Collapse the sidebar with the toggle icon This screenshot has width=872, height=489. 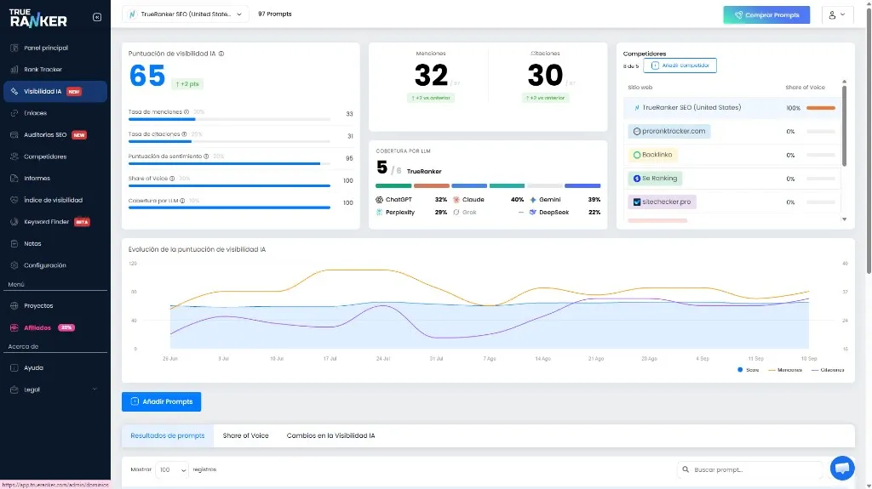(97, 17)
